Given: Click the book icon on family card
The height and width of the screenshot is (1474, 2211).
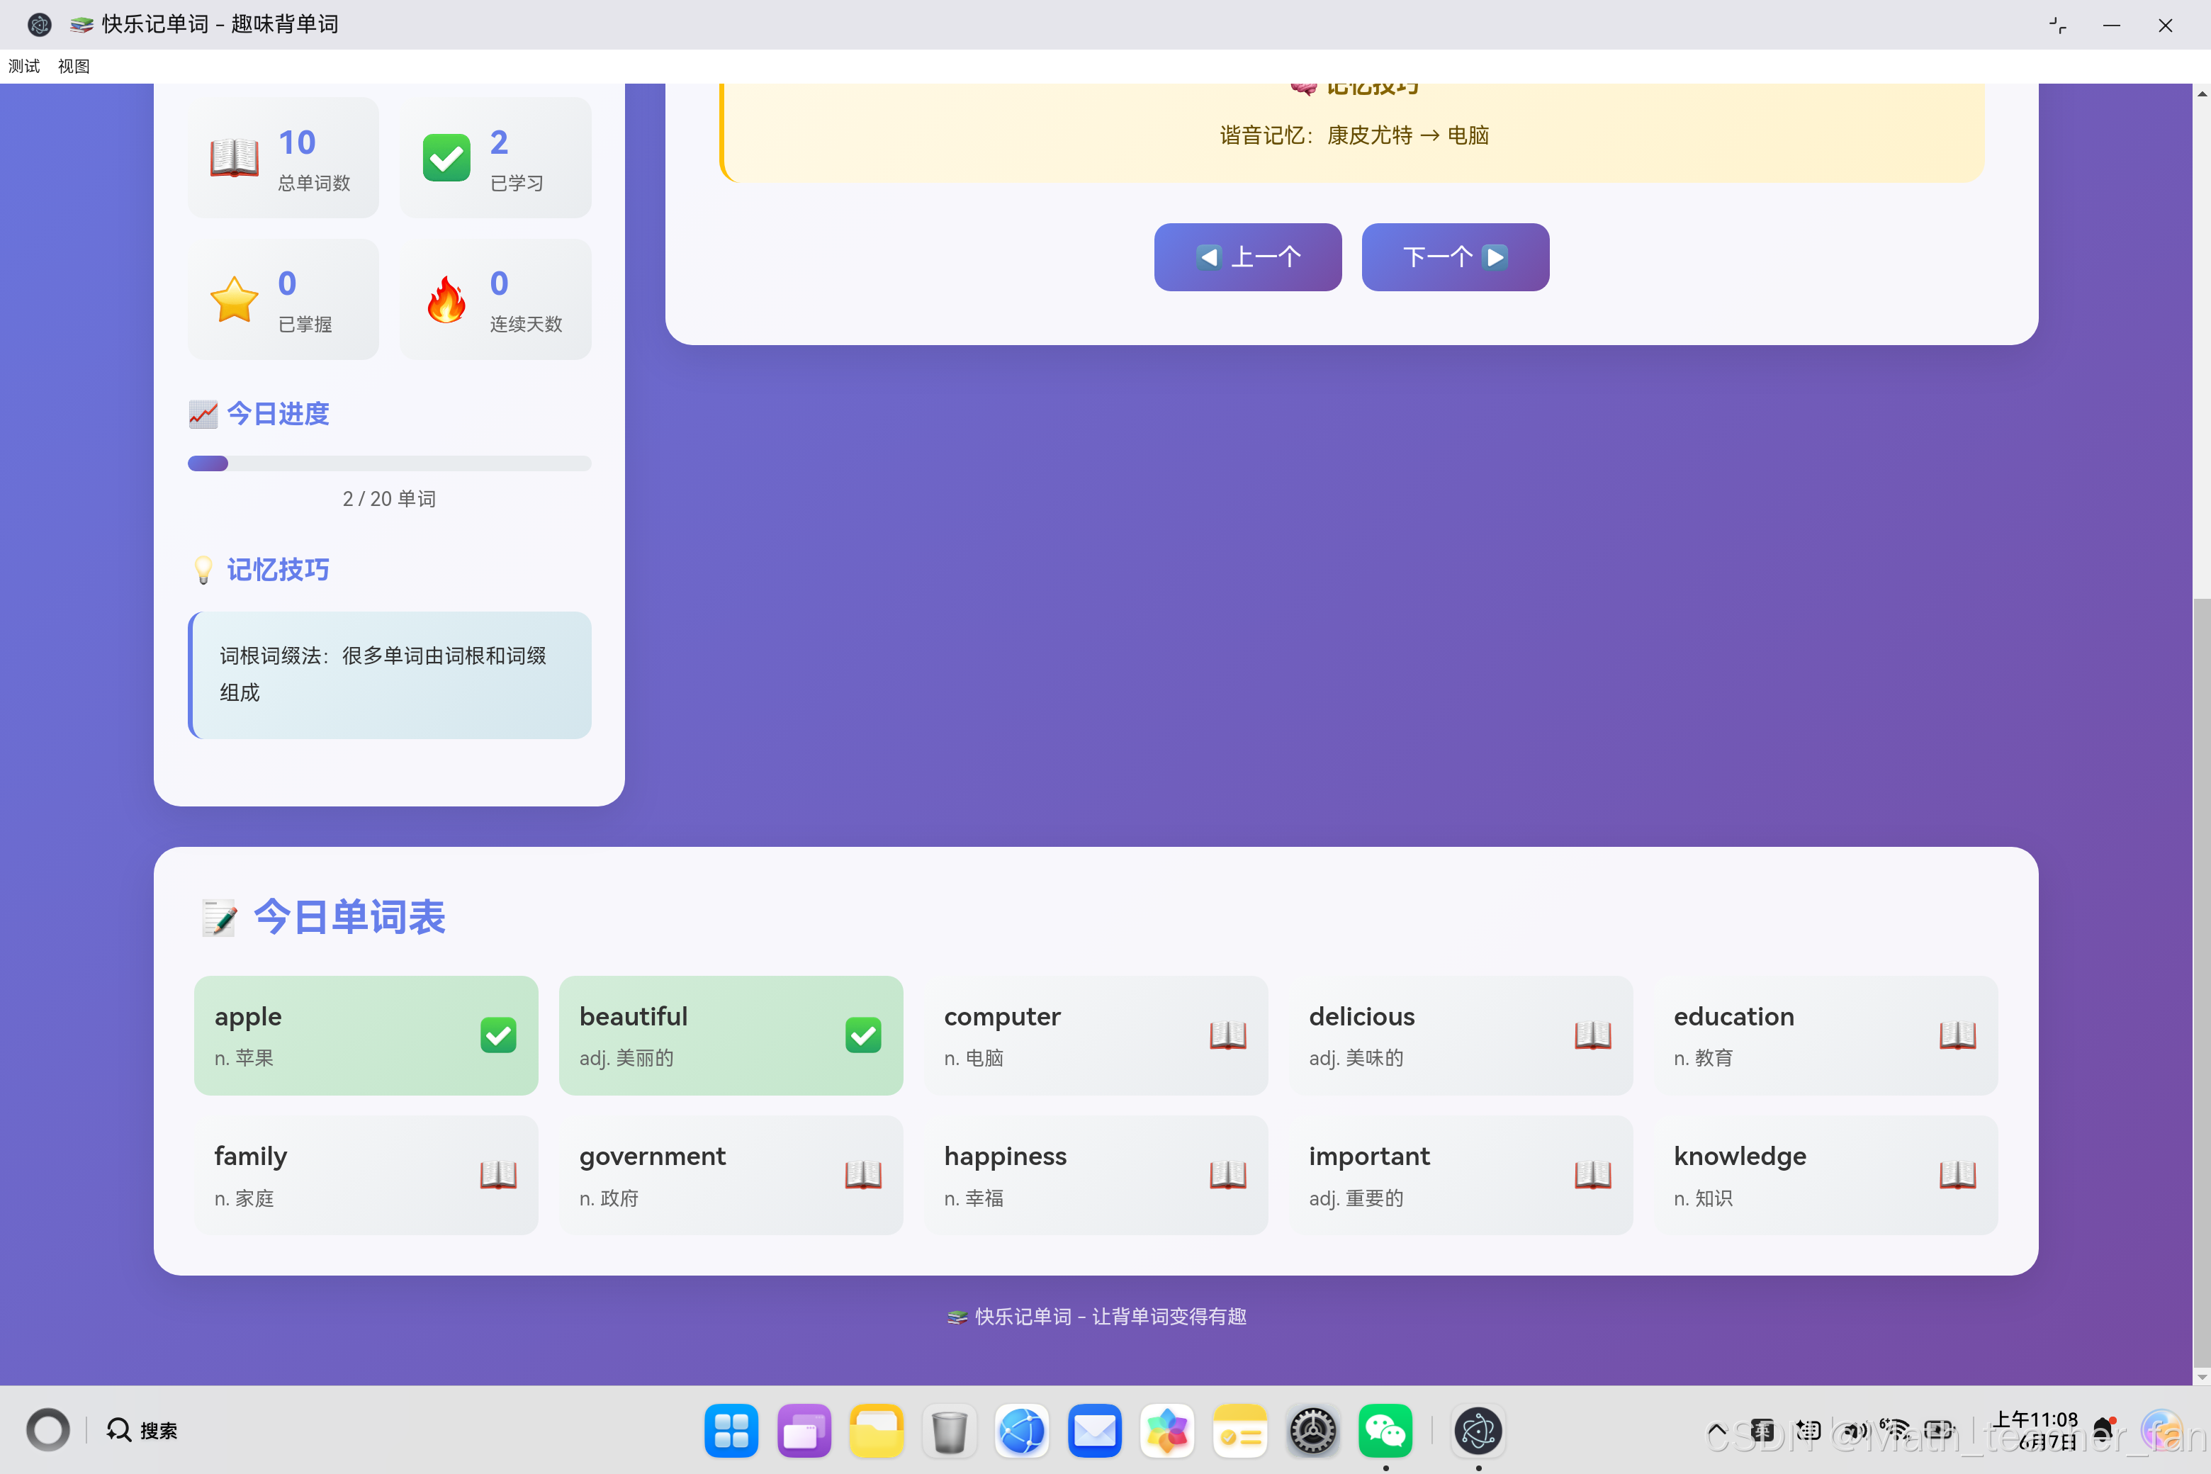Looking at the screenshot, I should (498, 1174).
